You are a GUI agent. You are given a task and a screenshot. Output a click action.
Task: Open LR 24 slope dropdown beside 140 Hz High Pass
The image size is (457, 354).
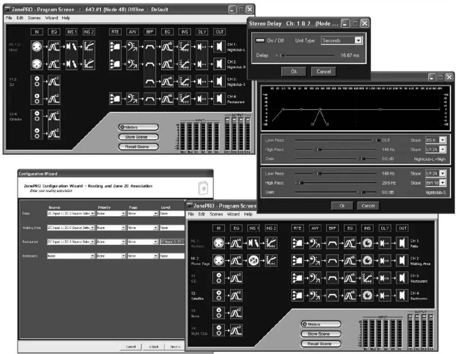pyautogui.click(x=436, y=149)
